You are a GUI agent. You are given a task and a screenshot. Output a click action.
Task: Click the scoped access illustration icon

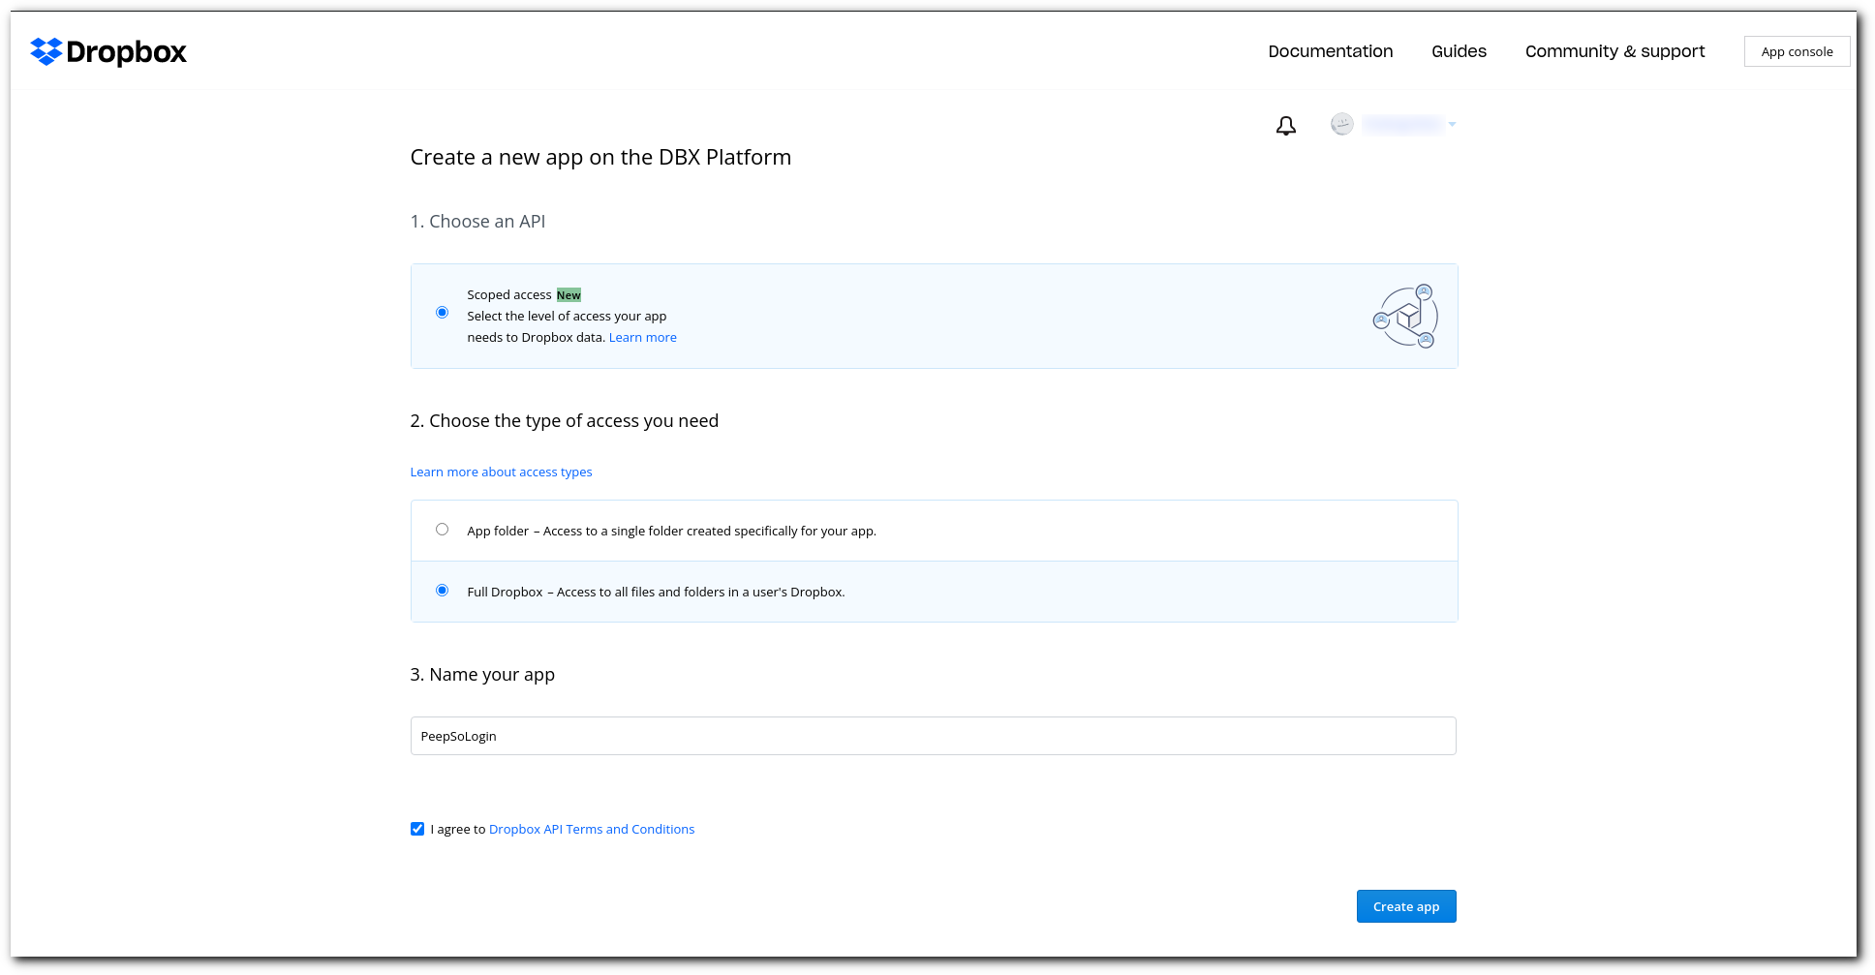click(x=1405, y=316)
